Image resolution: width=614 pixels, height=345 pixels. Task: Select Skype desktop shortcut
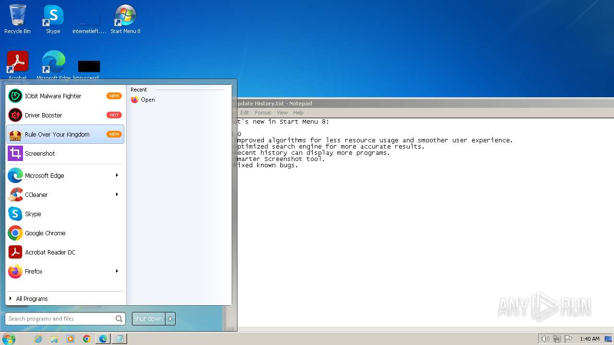click(53, 19)
